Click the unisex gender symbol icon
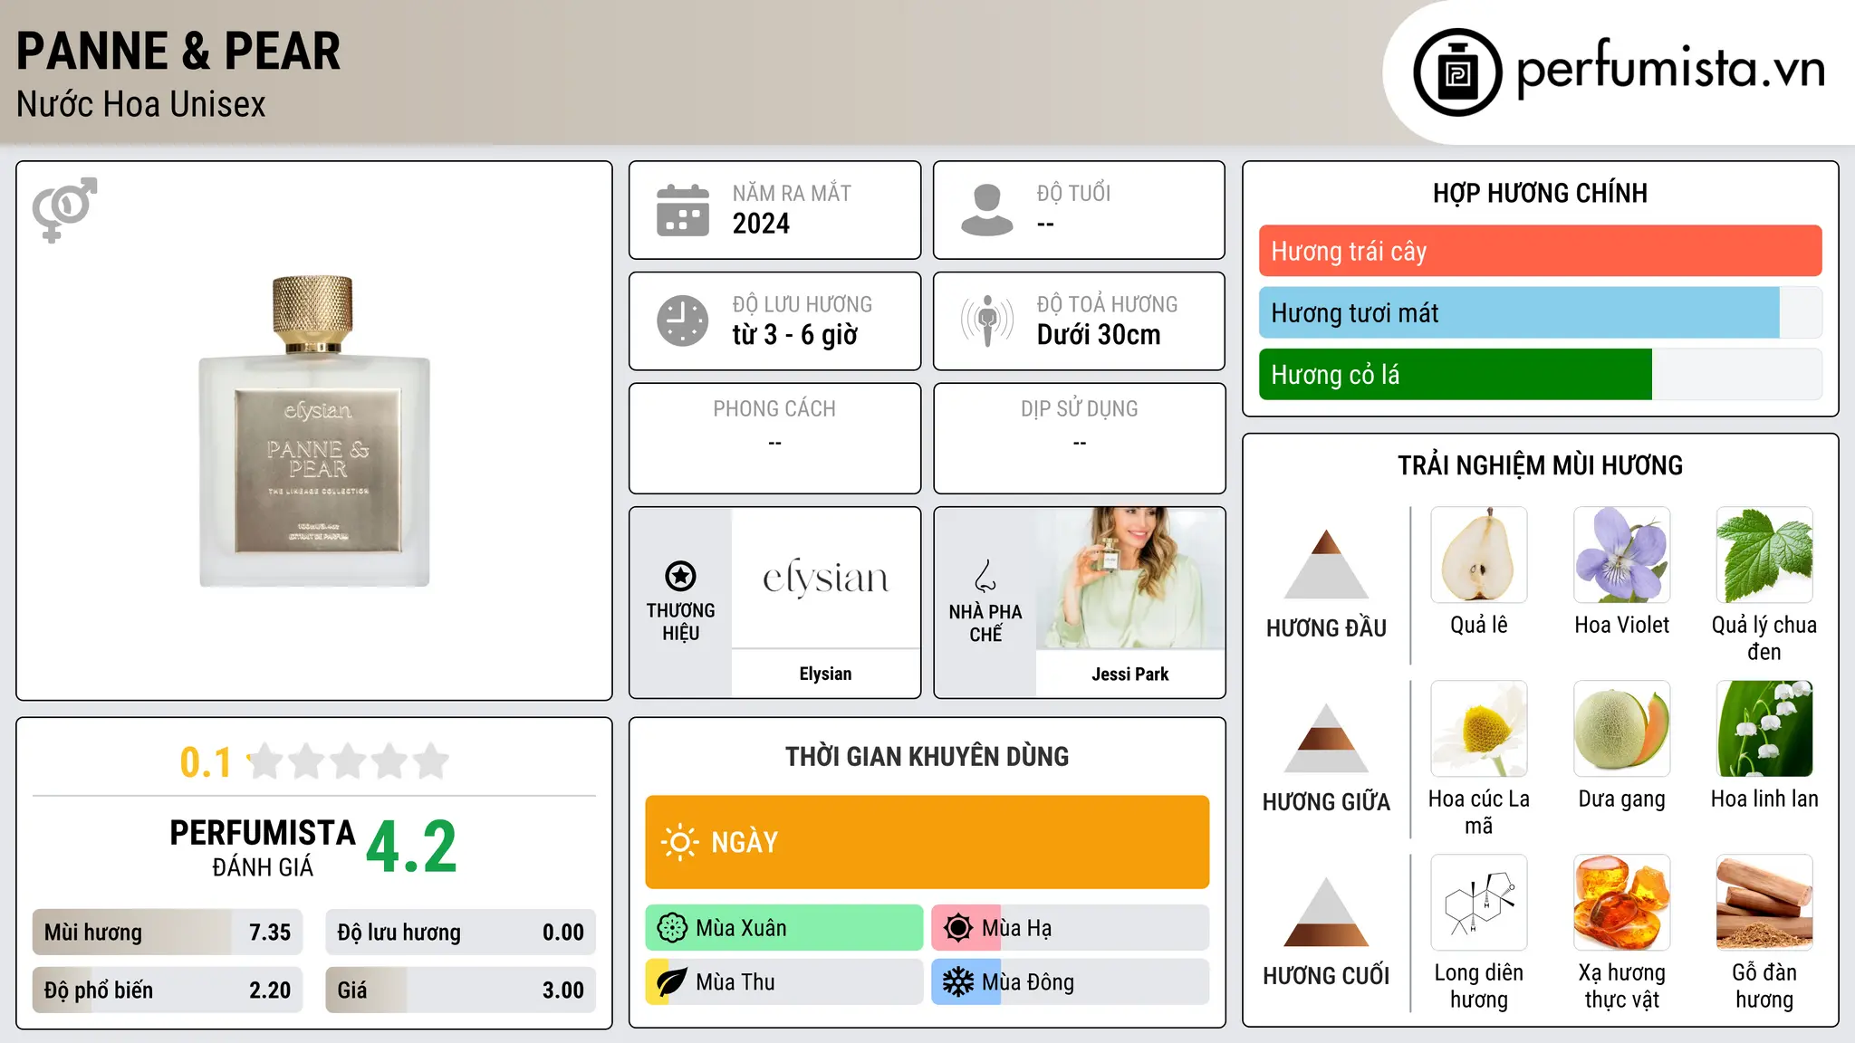 click(64, 210)
